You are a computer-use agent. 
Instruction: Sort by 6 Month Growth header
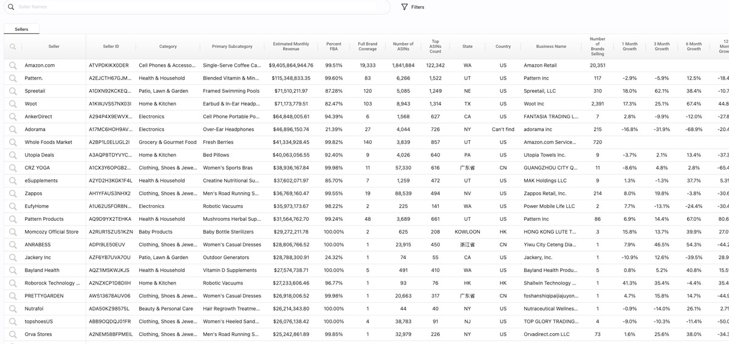[x=694, y=47]
